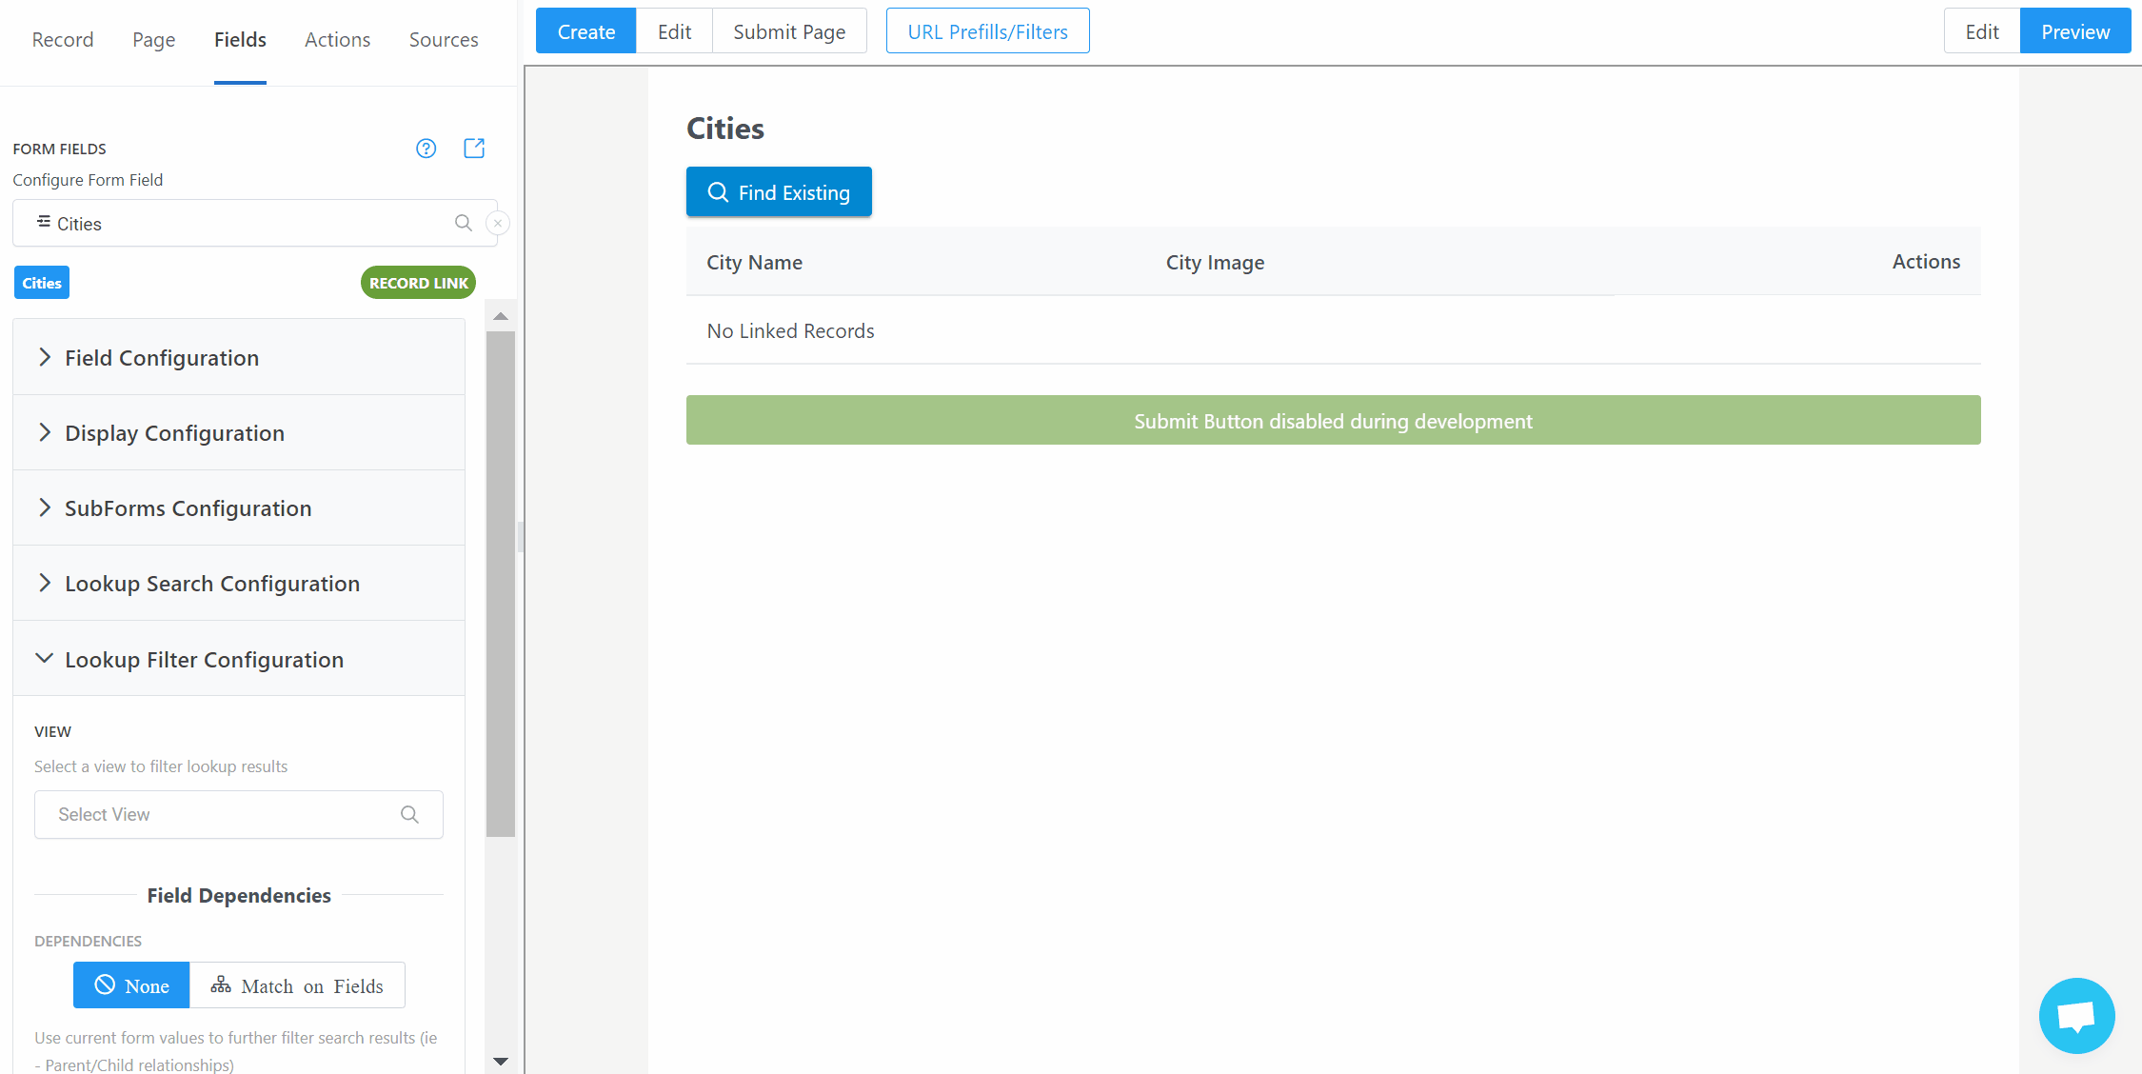Open form fields in external window icon
Screen dimensions: 2142x1074
(474, 149)
